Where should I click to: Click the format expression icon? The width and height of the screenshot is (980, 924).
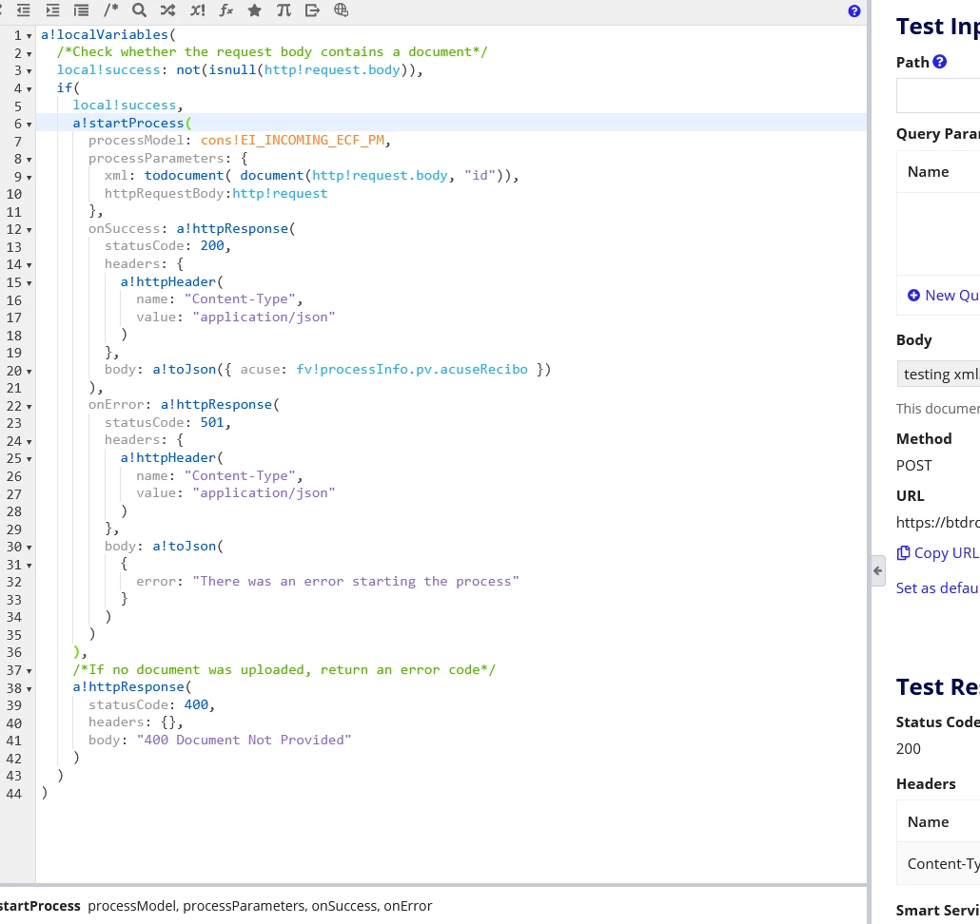click(x=81, y=10)
